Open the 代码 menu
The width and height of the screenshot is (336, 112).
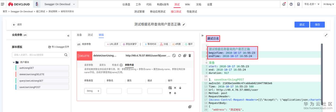[149, 4]
